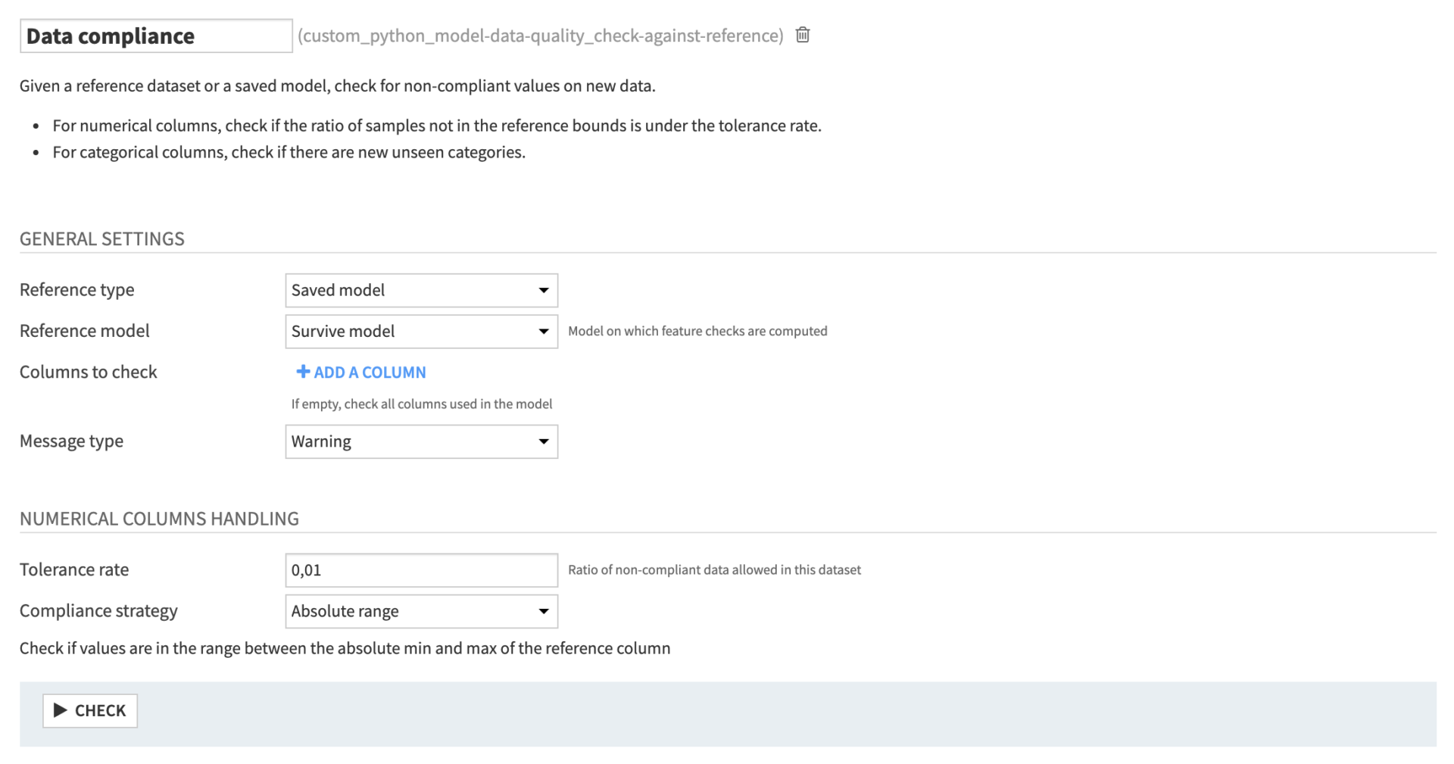Screen dimensions: 1454x764
Task: Select the Warning value in Message type
Action: [x=320, y=441]
